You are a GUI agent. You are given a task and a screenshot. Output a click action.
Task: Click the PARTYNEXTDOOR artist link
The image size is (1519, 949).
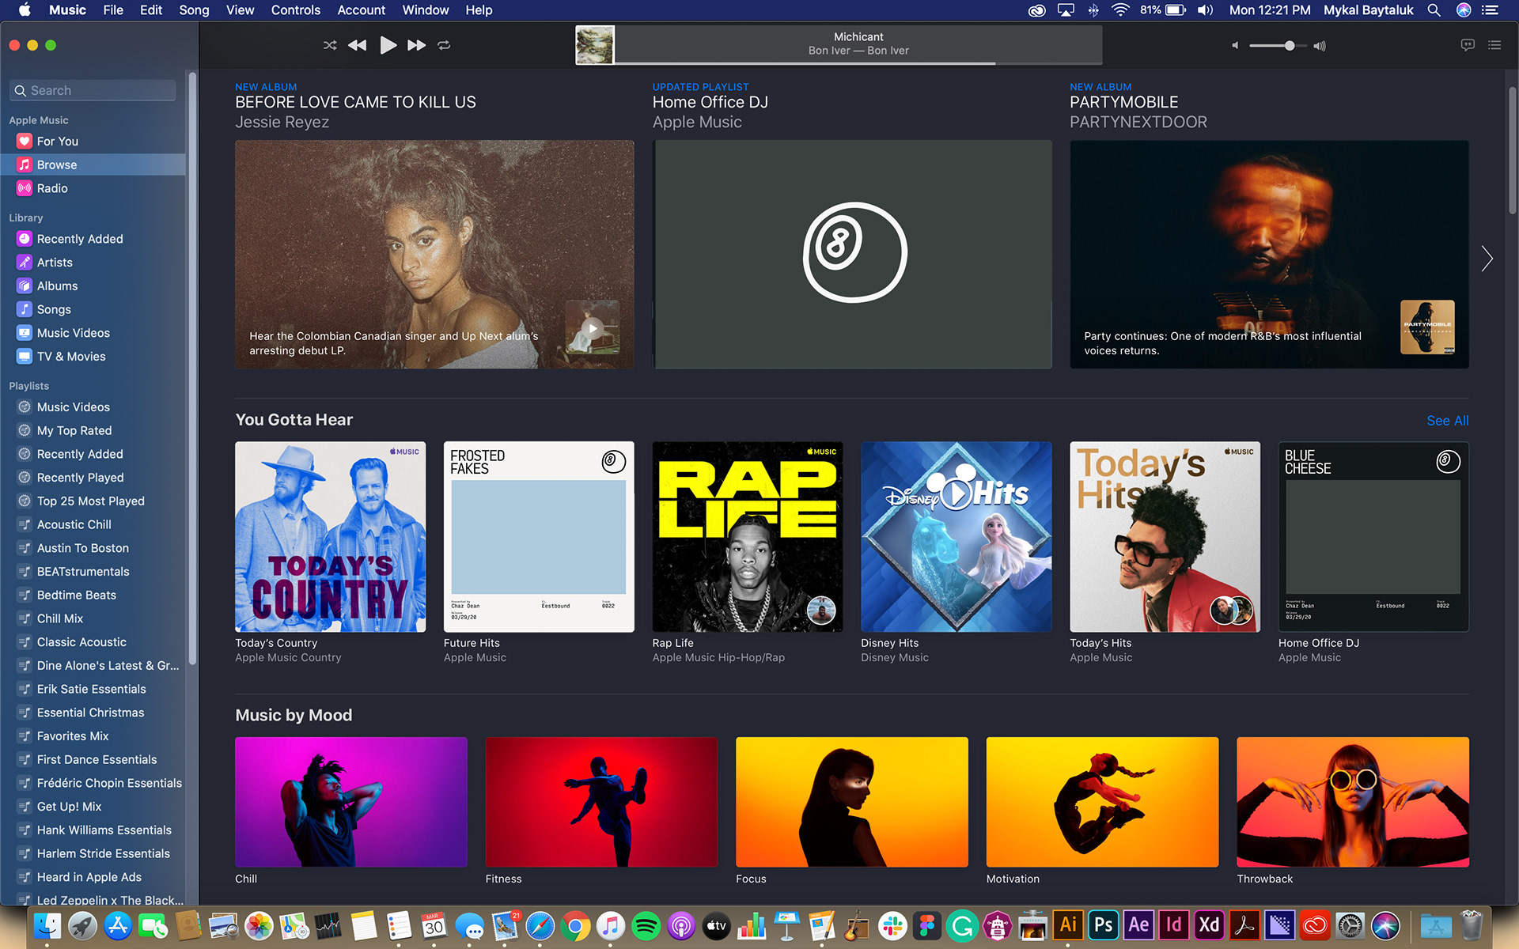click(1138, 122)
